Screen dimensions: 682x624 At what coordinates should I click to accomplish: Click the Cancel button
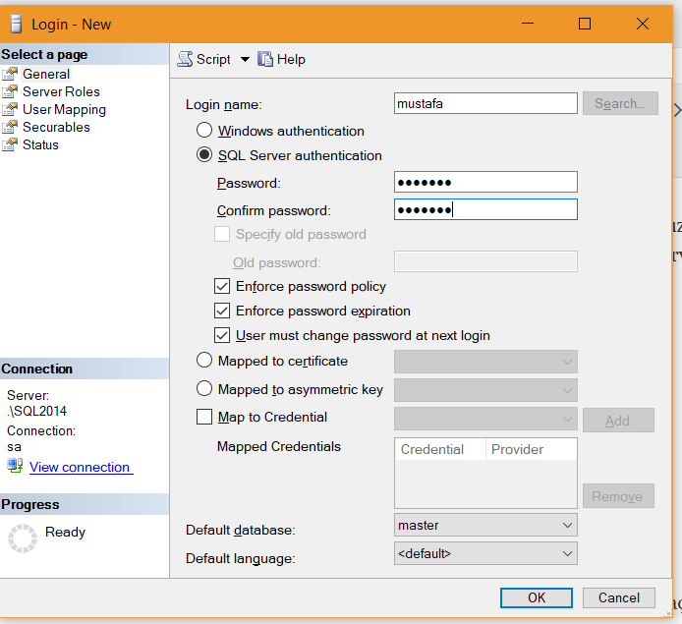618,597
